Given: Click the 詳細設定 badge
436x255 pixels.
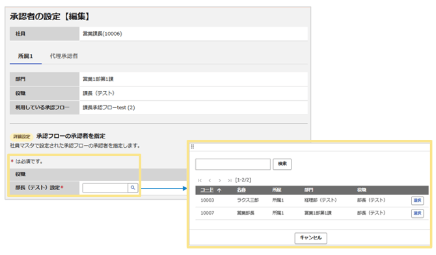Looking at the screenshot, I should pyautogui.click(x=21, y=137).
